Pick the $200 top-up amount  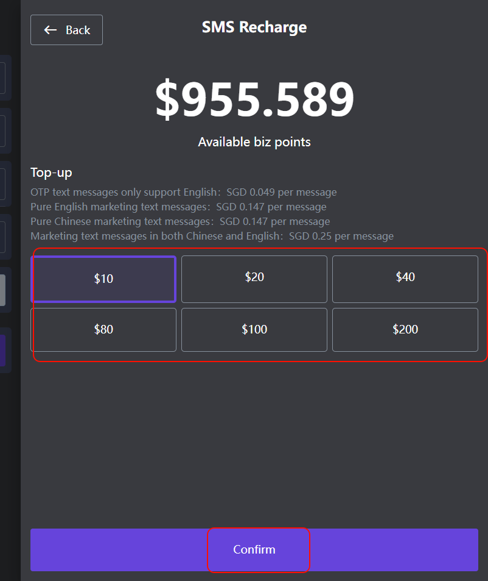(405, 330)
